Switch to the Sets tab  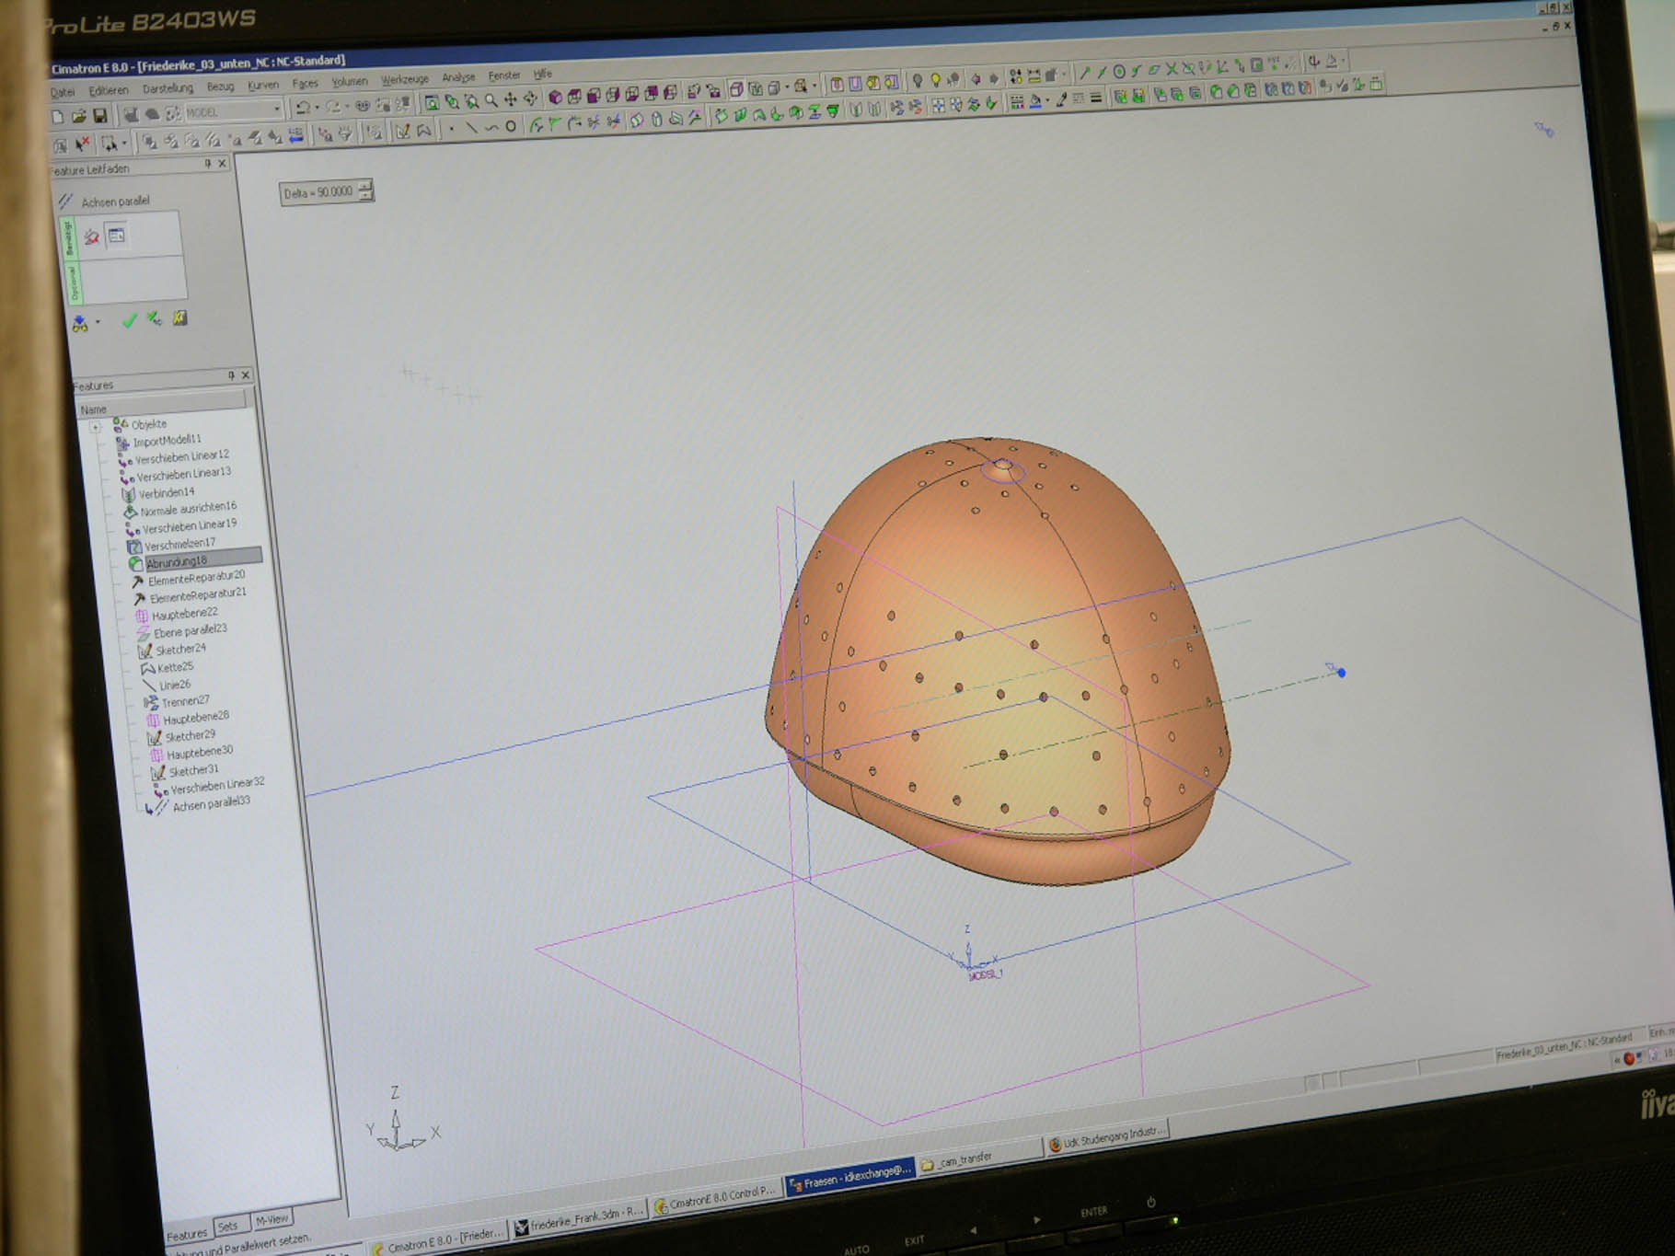coord(228,1226)
